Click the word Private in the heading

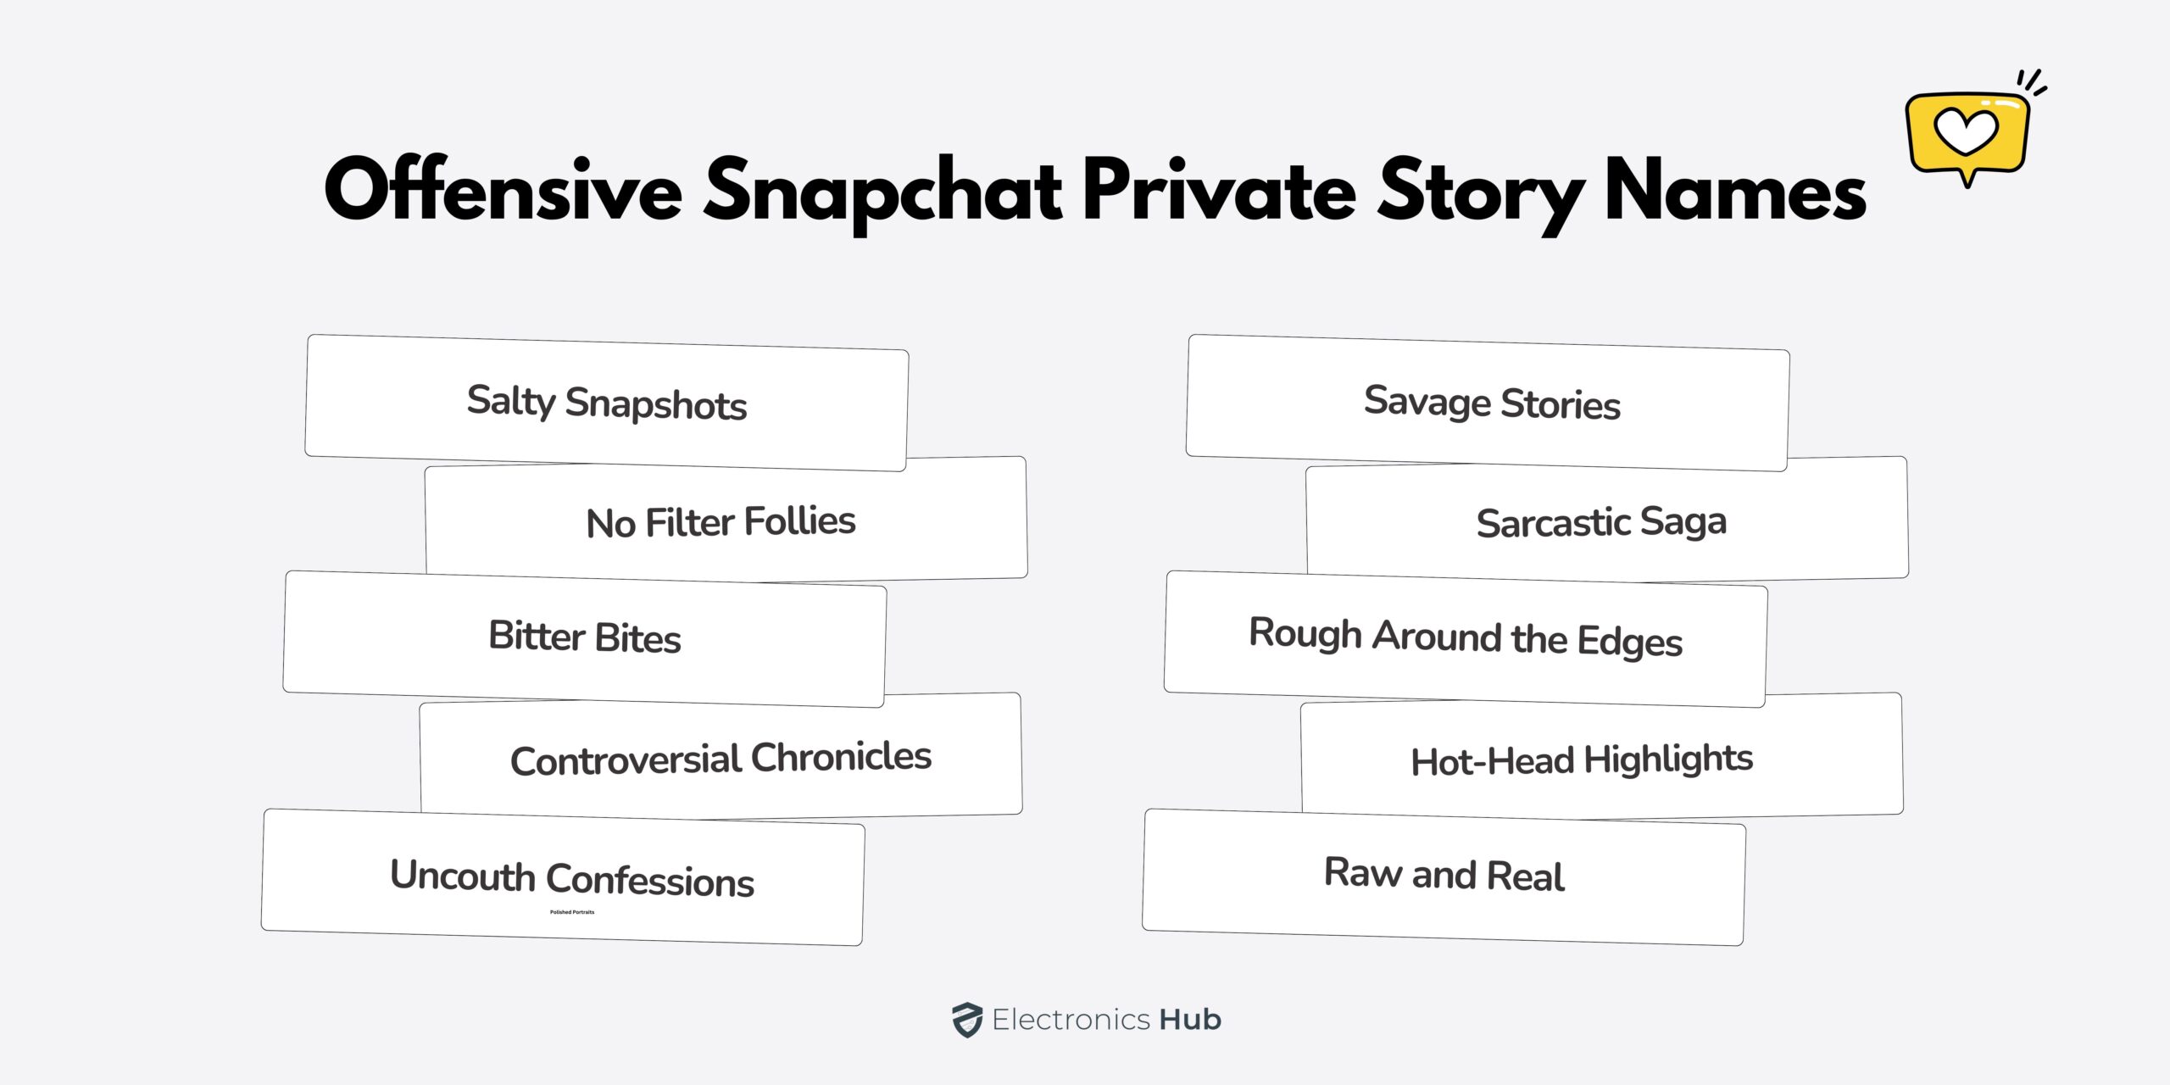[1219, 192]
